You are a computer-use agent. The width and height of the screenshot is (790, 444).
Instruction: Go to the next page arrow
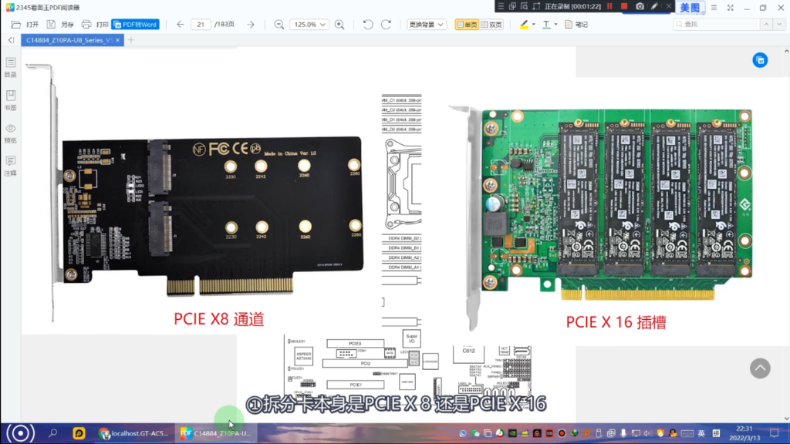click(251, 25)
